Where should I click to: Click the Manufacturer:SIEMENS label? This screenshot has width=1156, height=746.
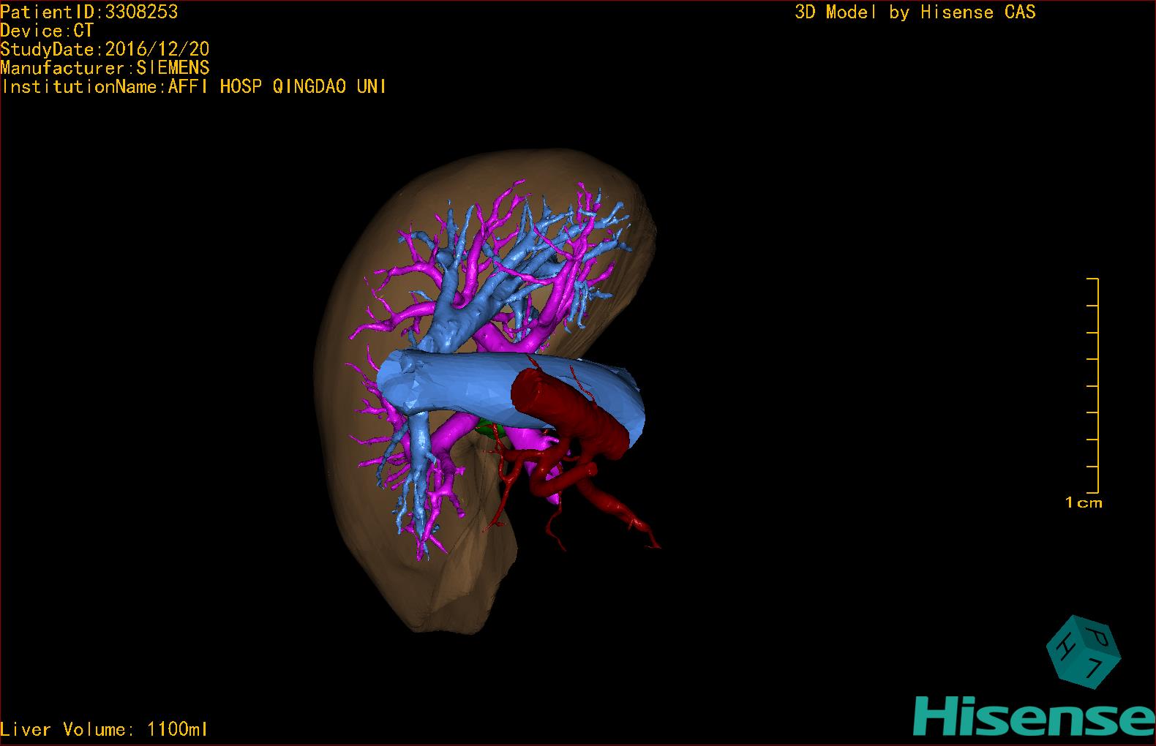(105, 68)
